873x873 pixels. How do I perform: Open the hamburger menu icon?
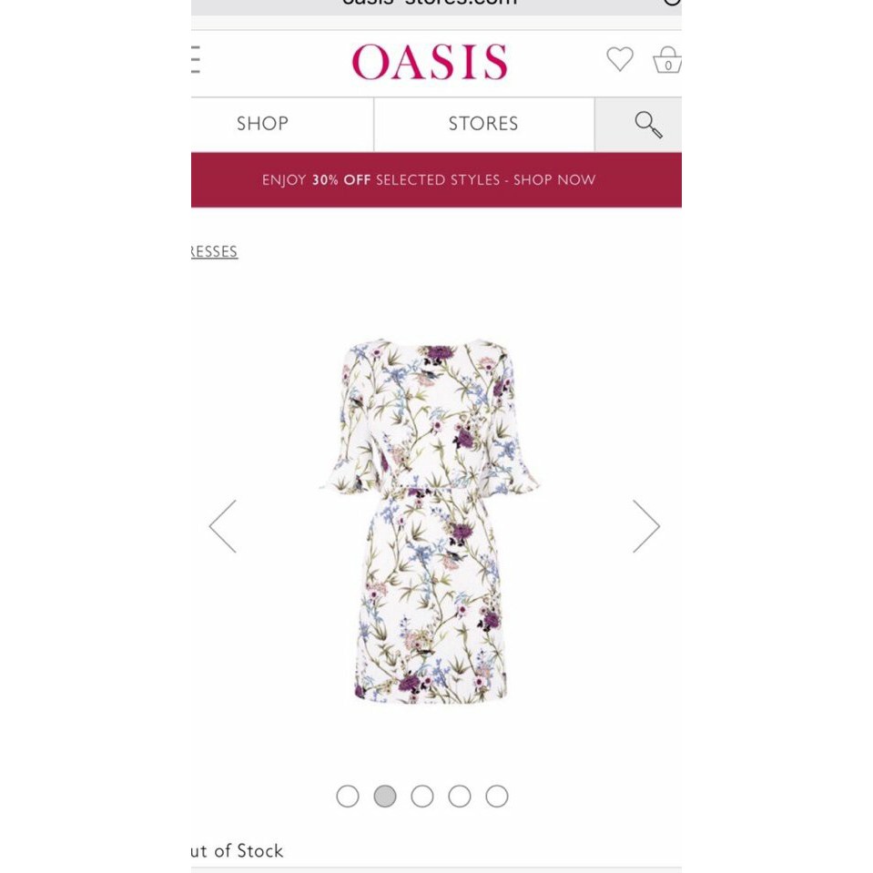[x=196, y=59]
